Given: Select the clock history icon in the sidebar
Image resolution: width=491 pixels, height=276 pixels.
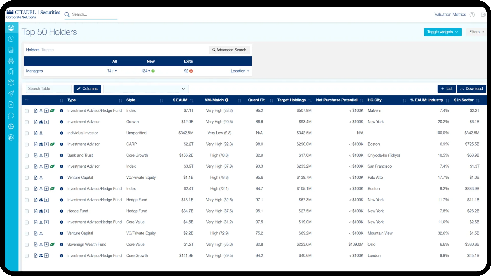Looking at the screenshot, I should 11,39.
